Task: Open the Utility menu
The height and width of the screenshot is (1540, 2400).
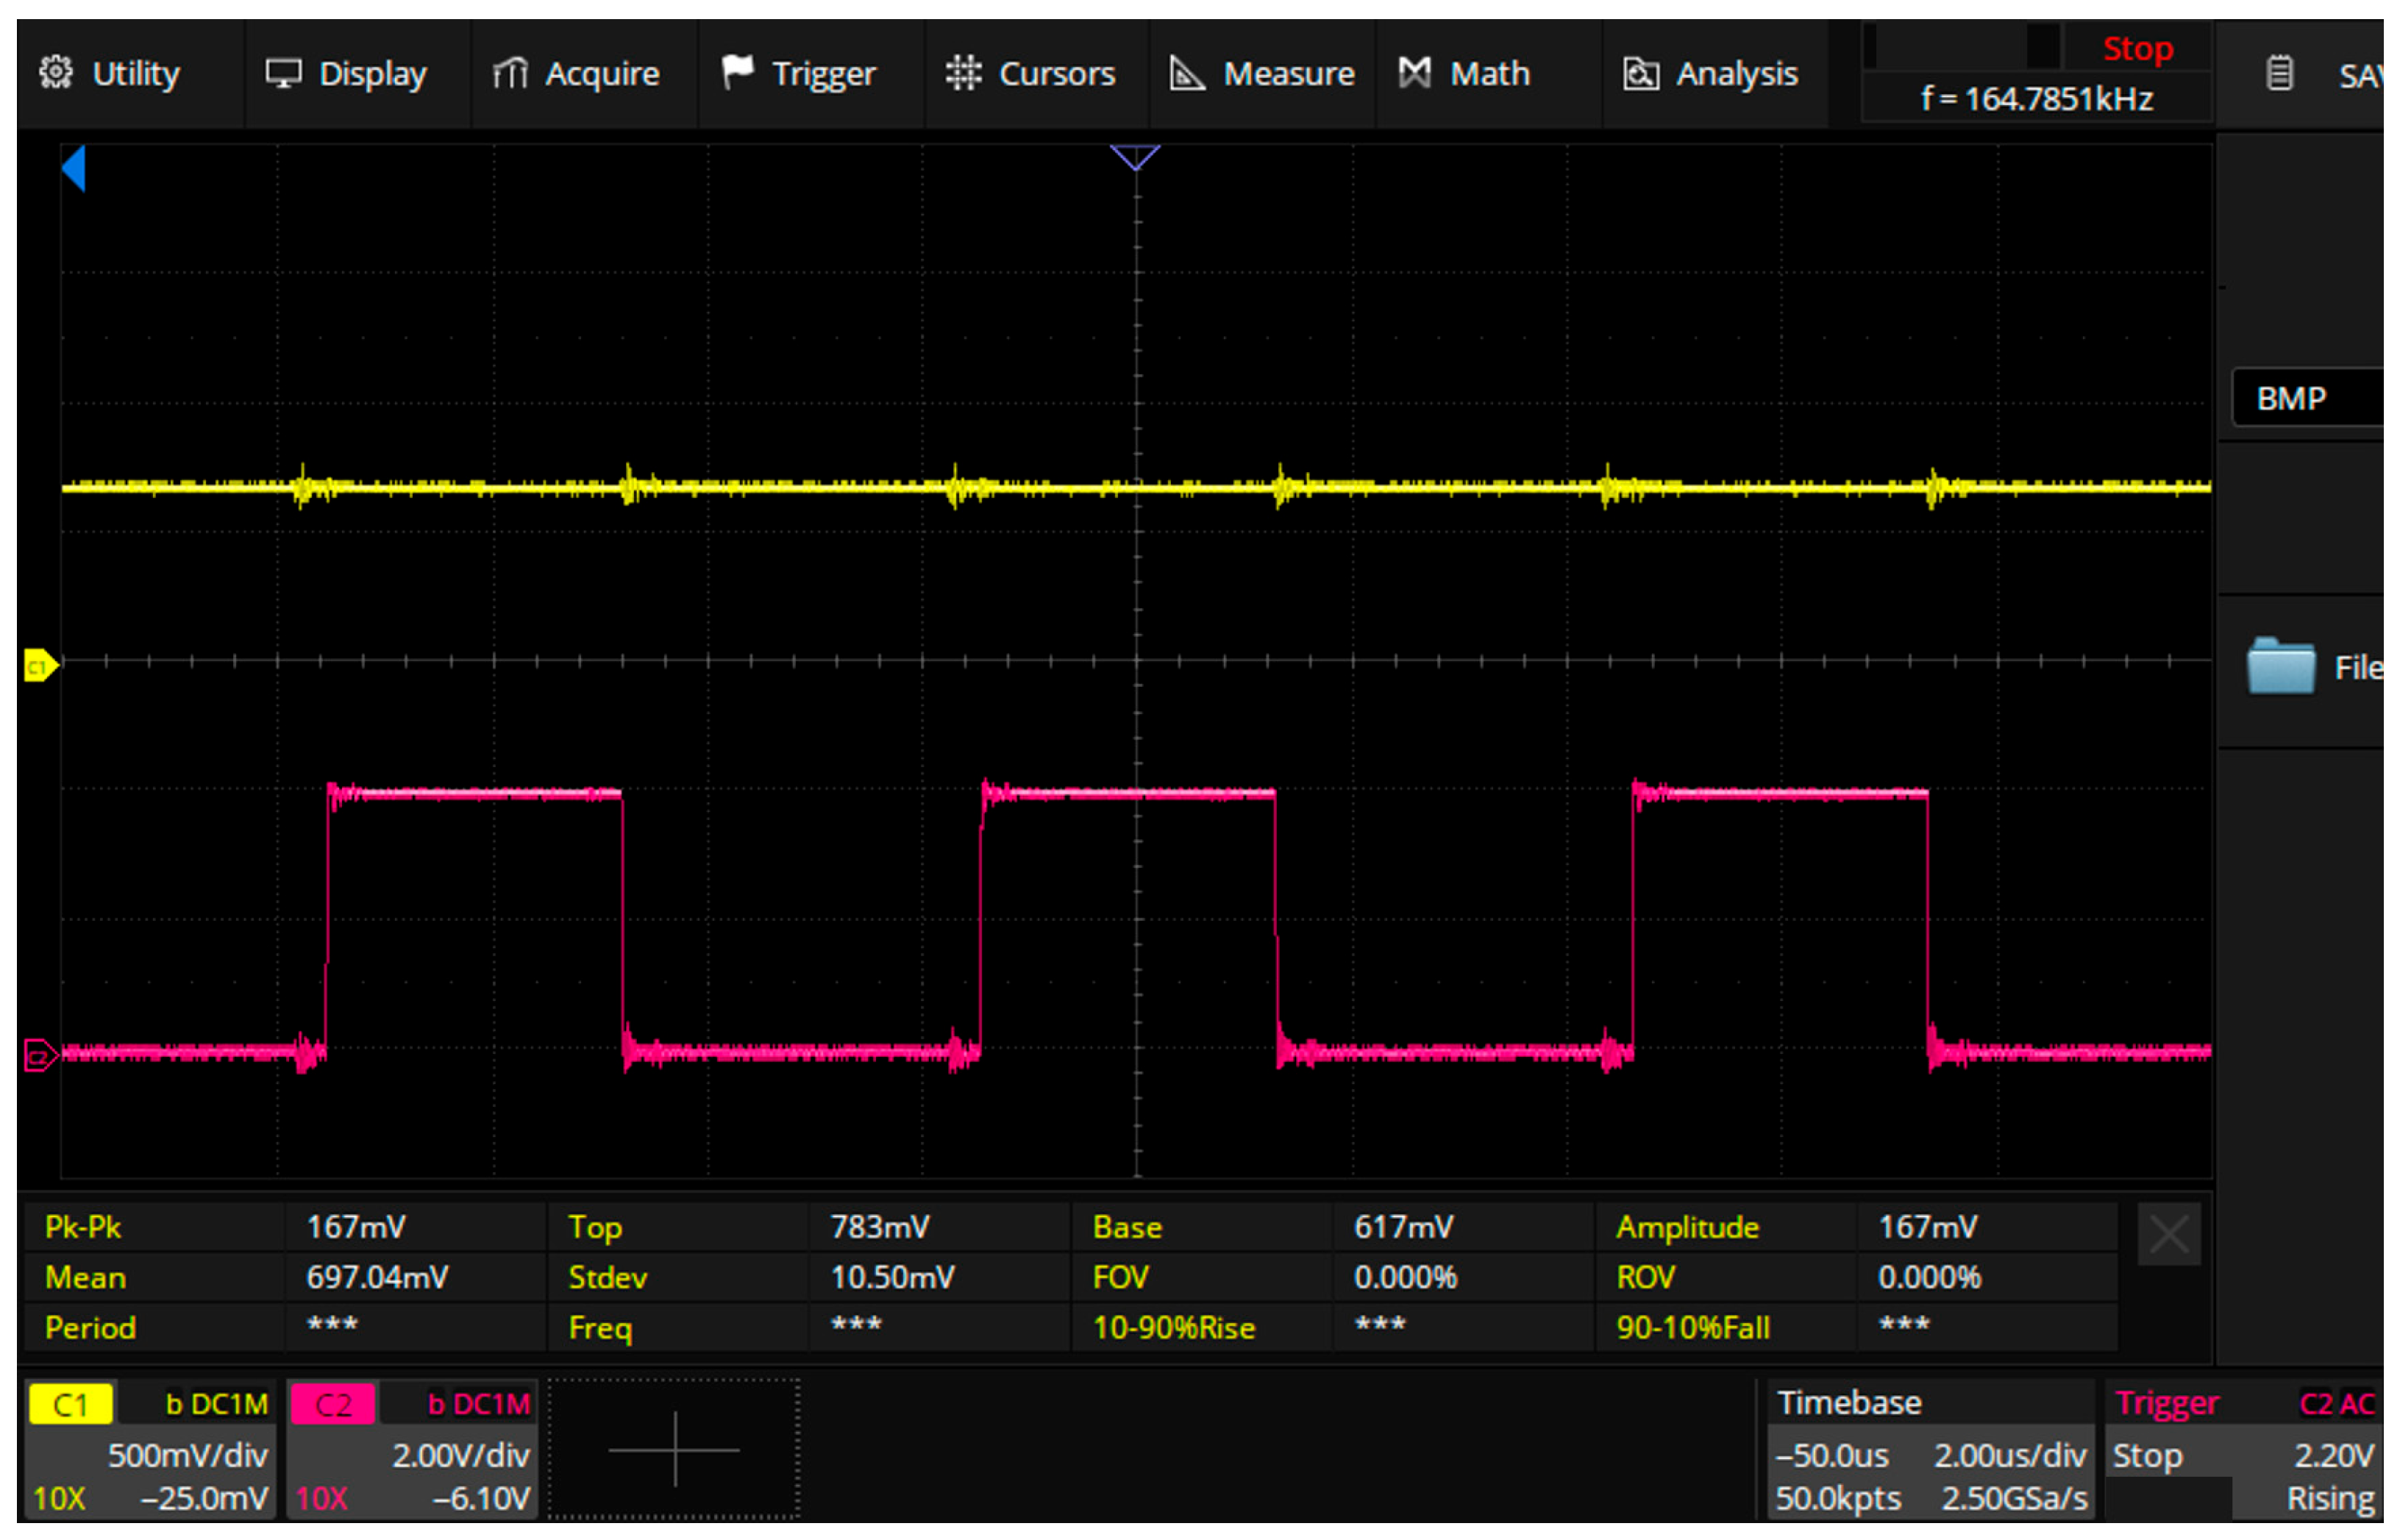Action: 131,74
